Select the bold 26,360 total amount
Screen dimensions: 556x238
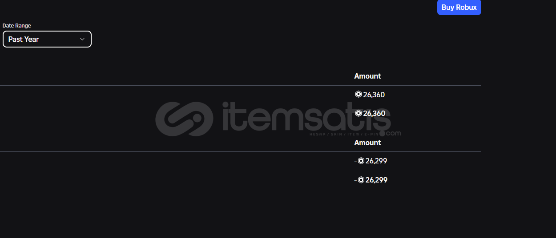tap(374, 113)
